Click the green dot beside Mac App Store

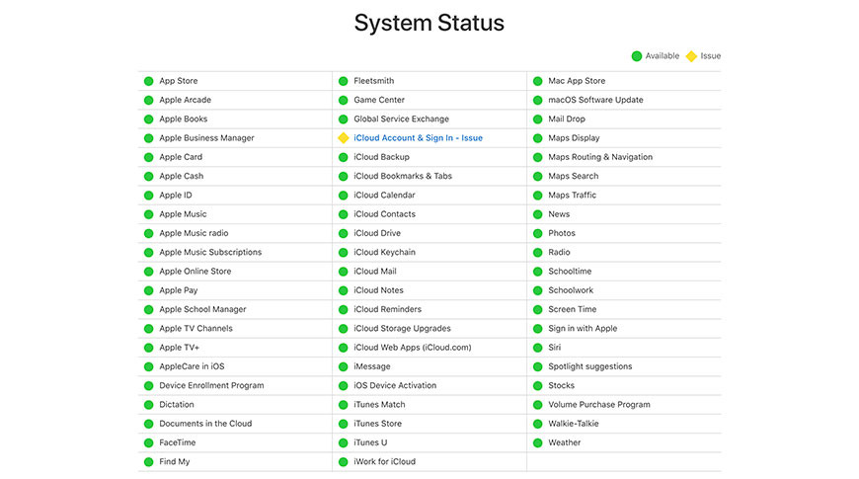click(x=538, y=81)
